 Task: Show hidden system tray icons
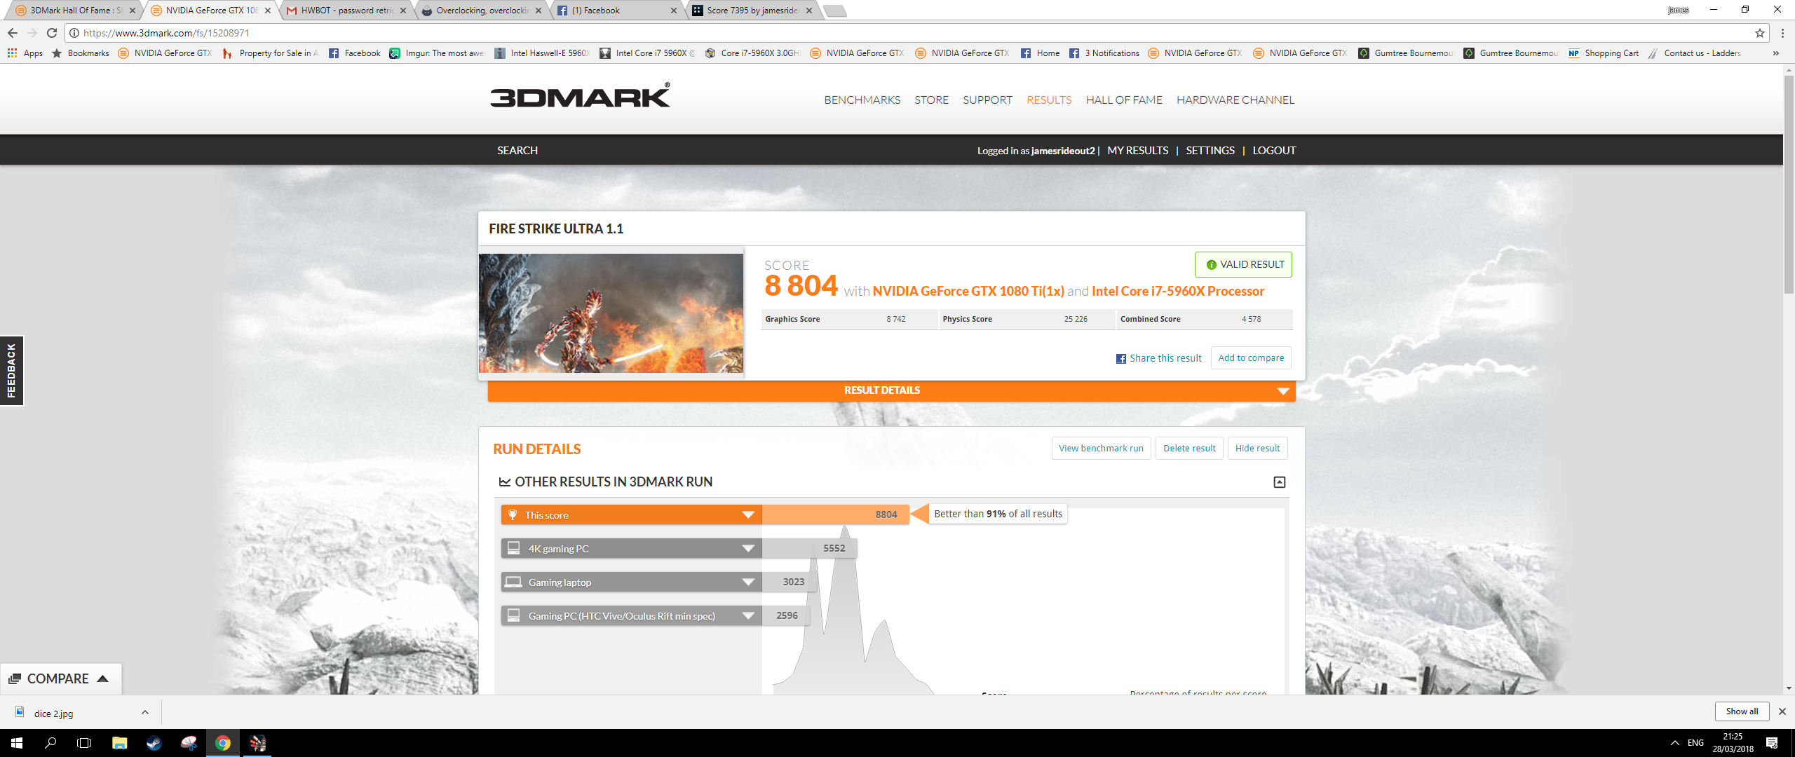[1675, 743]
